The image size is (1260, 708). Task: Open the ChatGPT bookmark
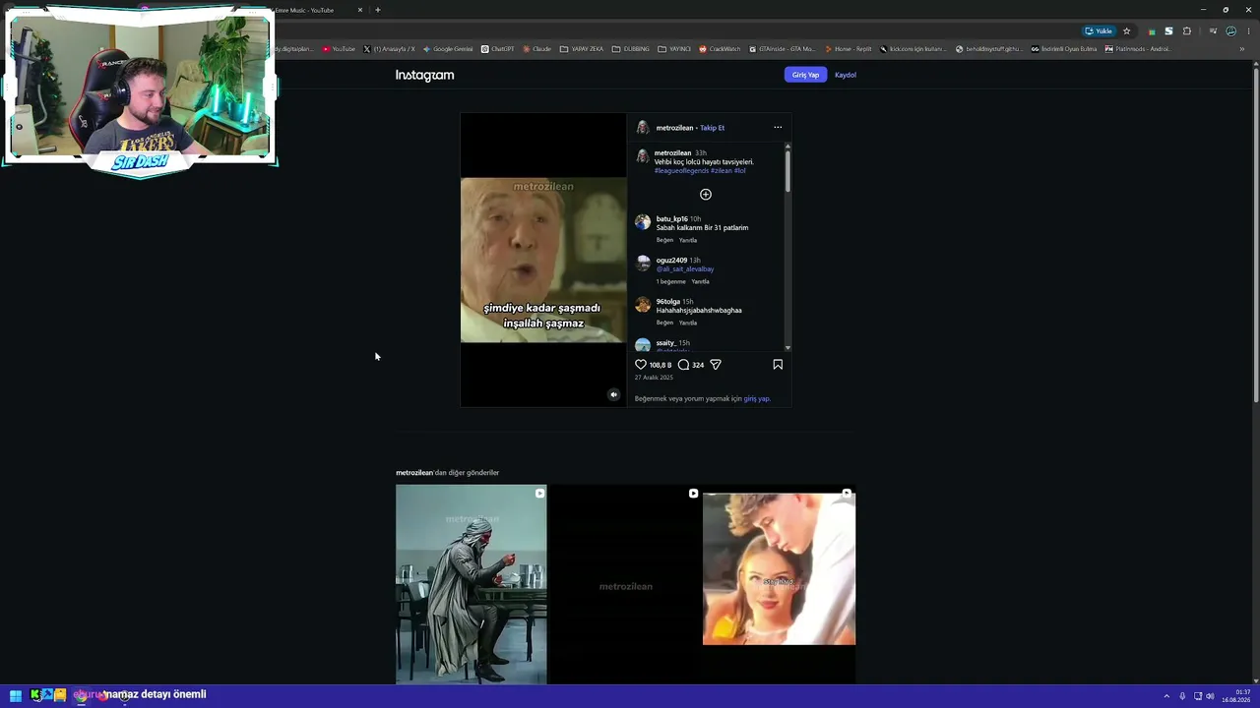pyautogui.click(x=497, y=49)
